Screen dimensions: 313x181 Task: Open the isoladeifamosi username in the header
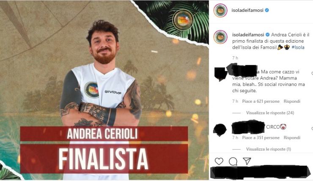click(247, 10)
